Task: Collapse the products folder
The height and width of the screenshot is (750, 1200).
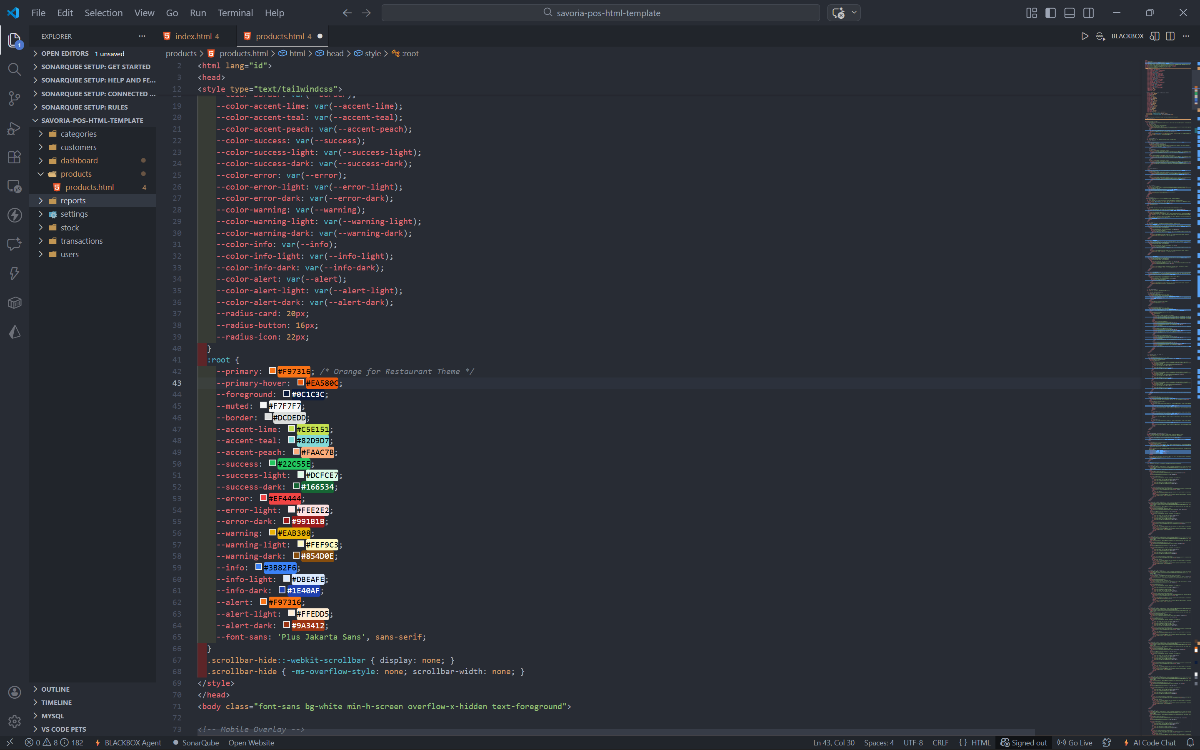Action: tap(76, 174)
